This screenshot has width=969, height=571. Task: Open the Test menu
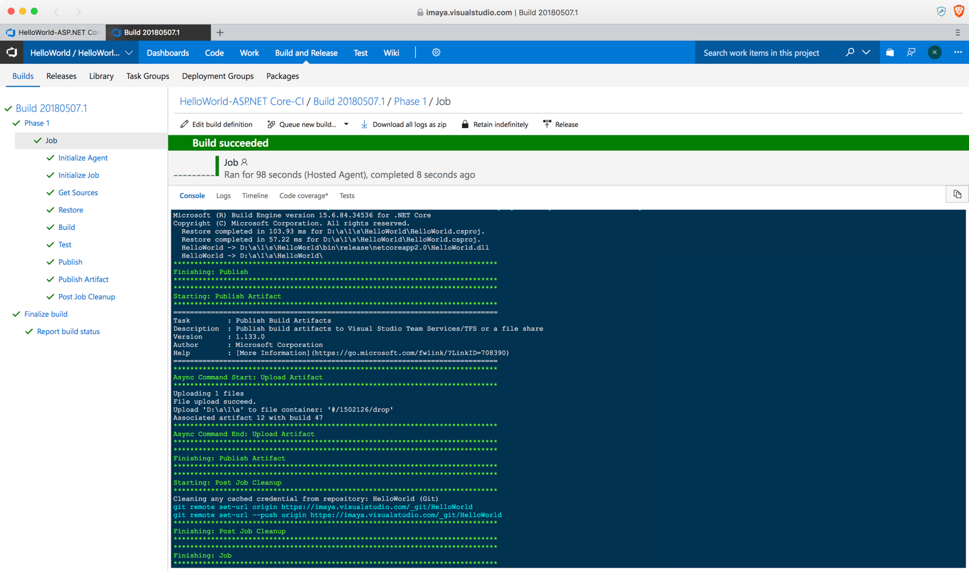click(360, 52)
